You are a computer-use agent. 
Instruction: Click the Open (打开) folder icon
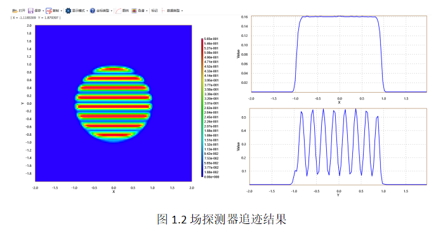pos(15,11)
